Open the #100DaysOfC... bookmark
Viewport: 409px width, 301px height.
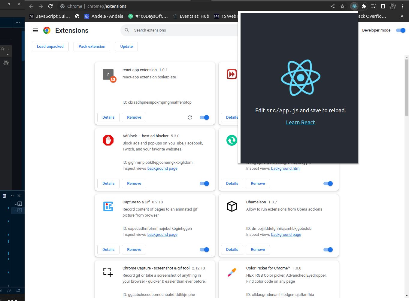click(x=148, y=16)
